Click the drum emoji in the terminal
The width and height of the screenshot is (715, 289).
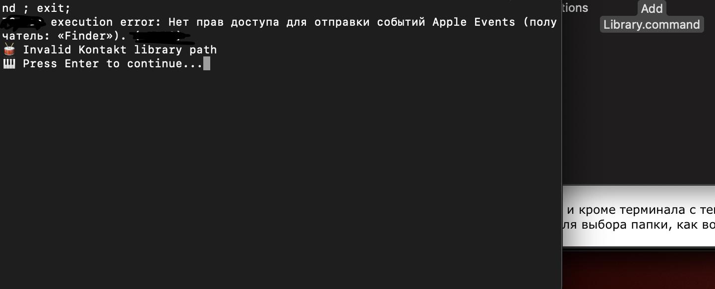[x=9, y=49]
